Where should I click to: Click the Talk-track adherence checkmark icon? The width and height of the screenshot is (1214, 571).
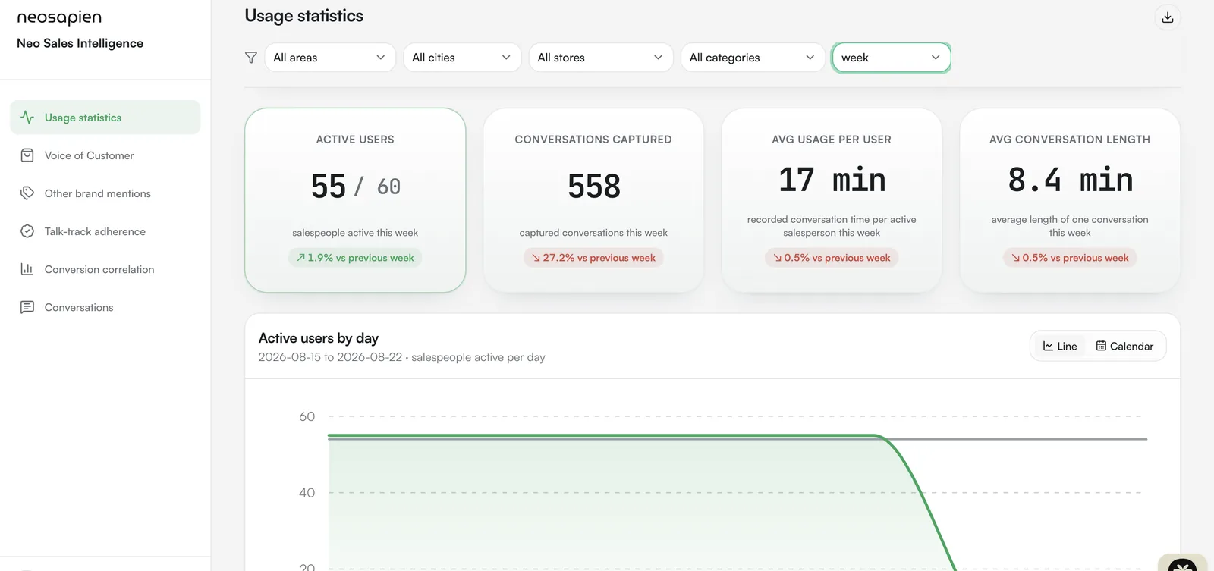coord(27,231)
